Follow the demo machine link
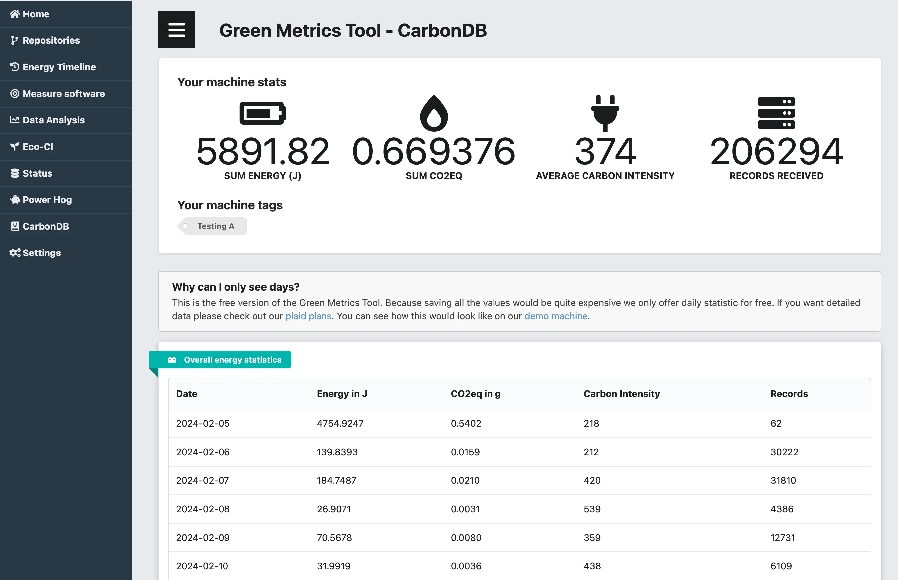The height and width of the screenshot is (580, 898). click(556, 316)
